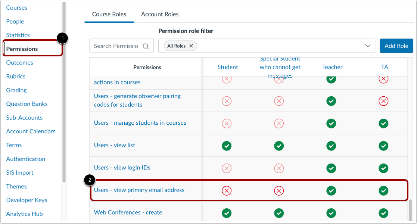This screenshot has width=417, height=224.
Task: Enable Student access to view primary email address
Action: click(x=227, y=190)
